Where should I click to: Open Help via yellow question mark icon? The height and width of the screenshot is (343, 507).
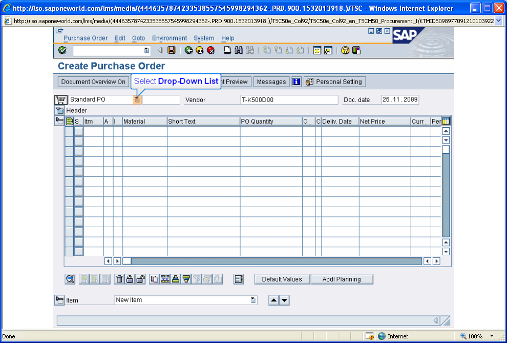tap(345, 50)
